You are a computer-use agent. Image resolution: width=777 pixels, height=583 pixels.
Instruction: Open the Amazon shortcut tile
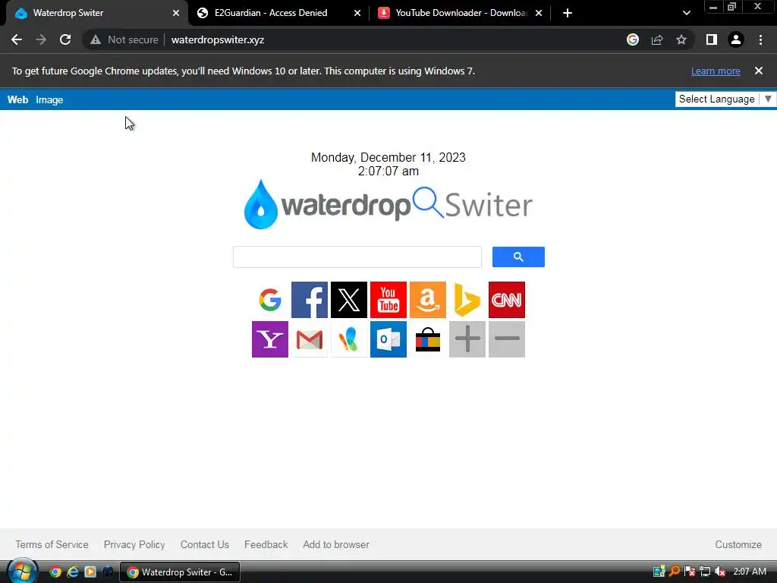pos(428,300)
